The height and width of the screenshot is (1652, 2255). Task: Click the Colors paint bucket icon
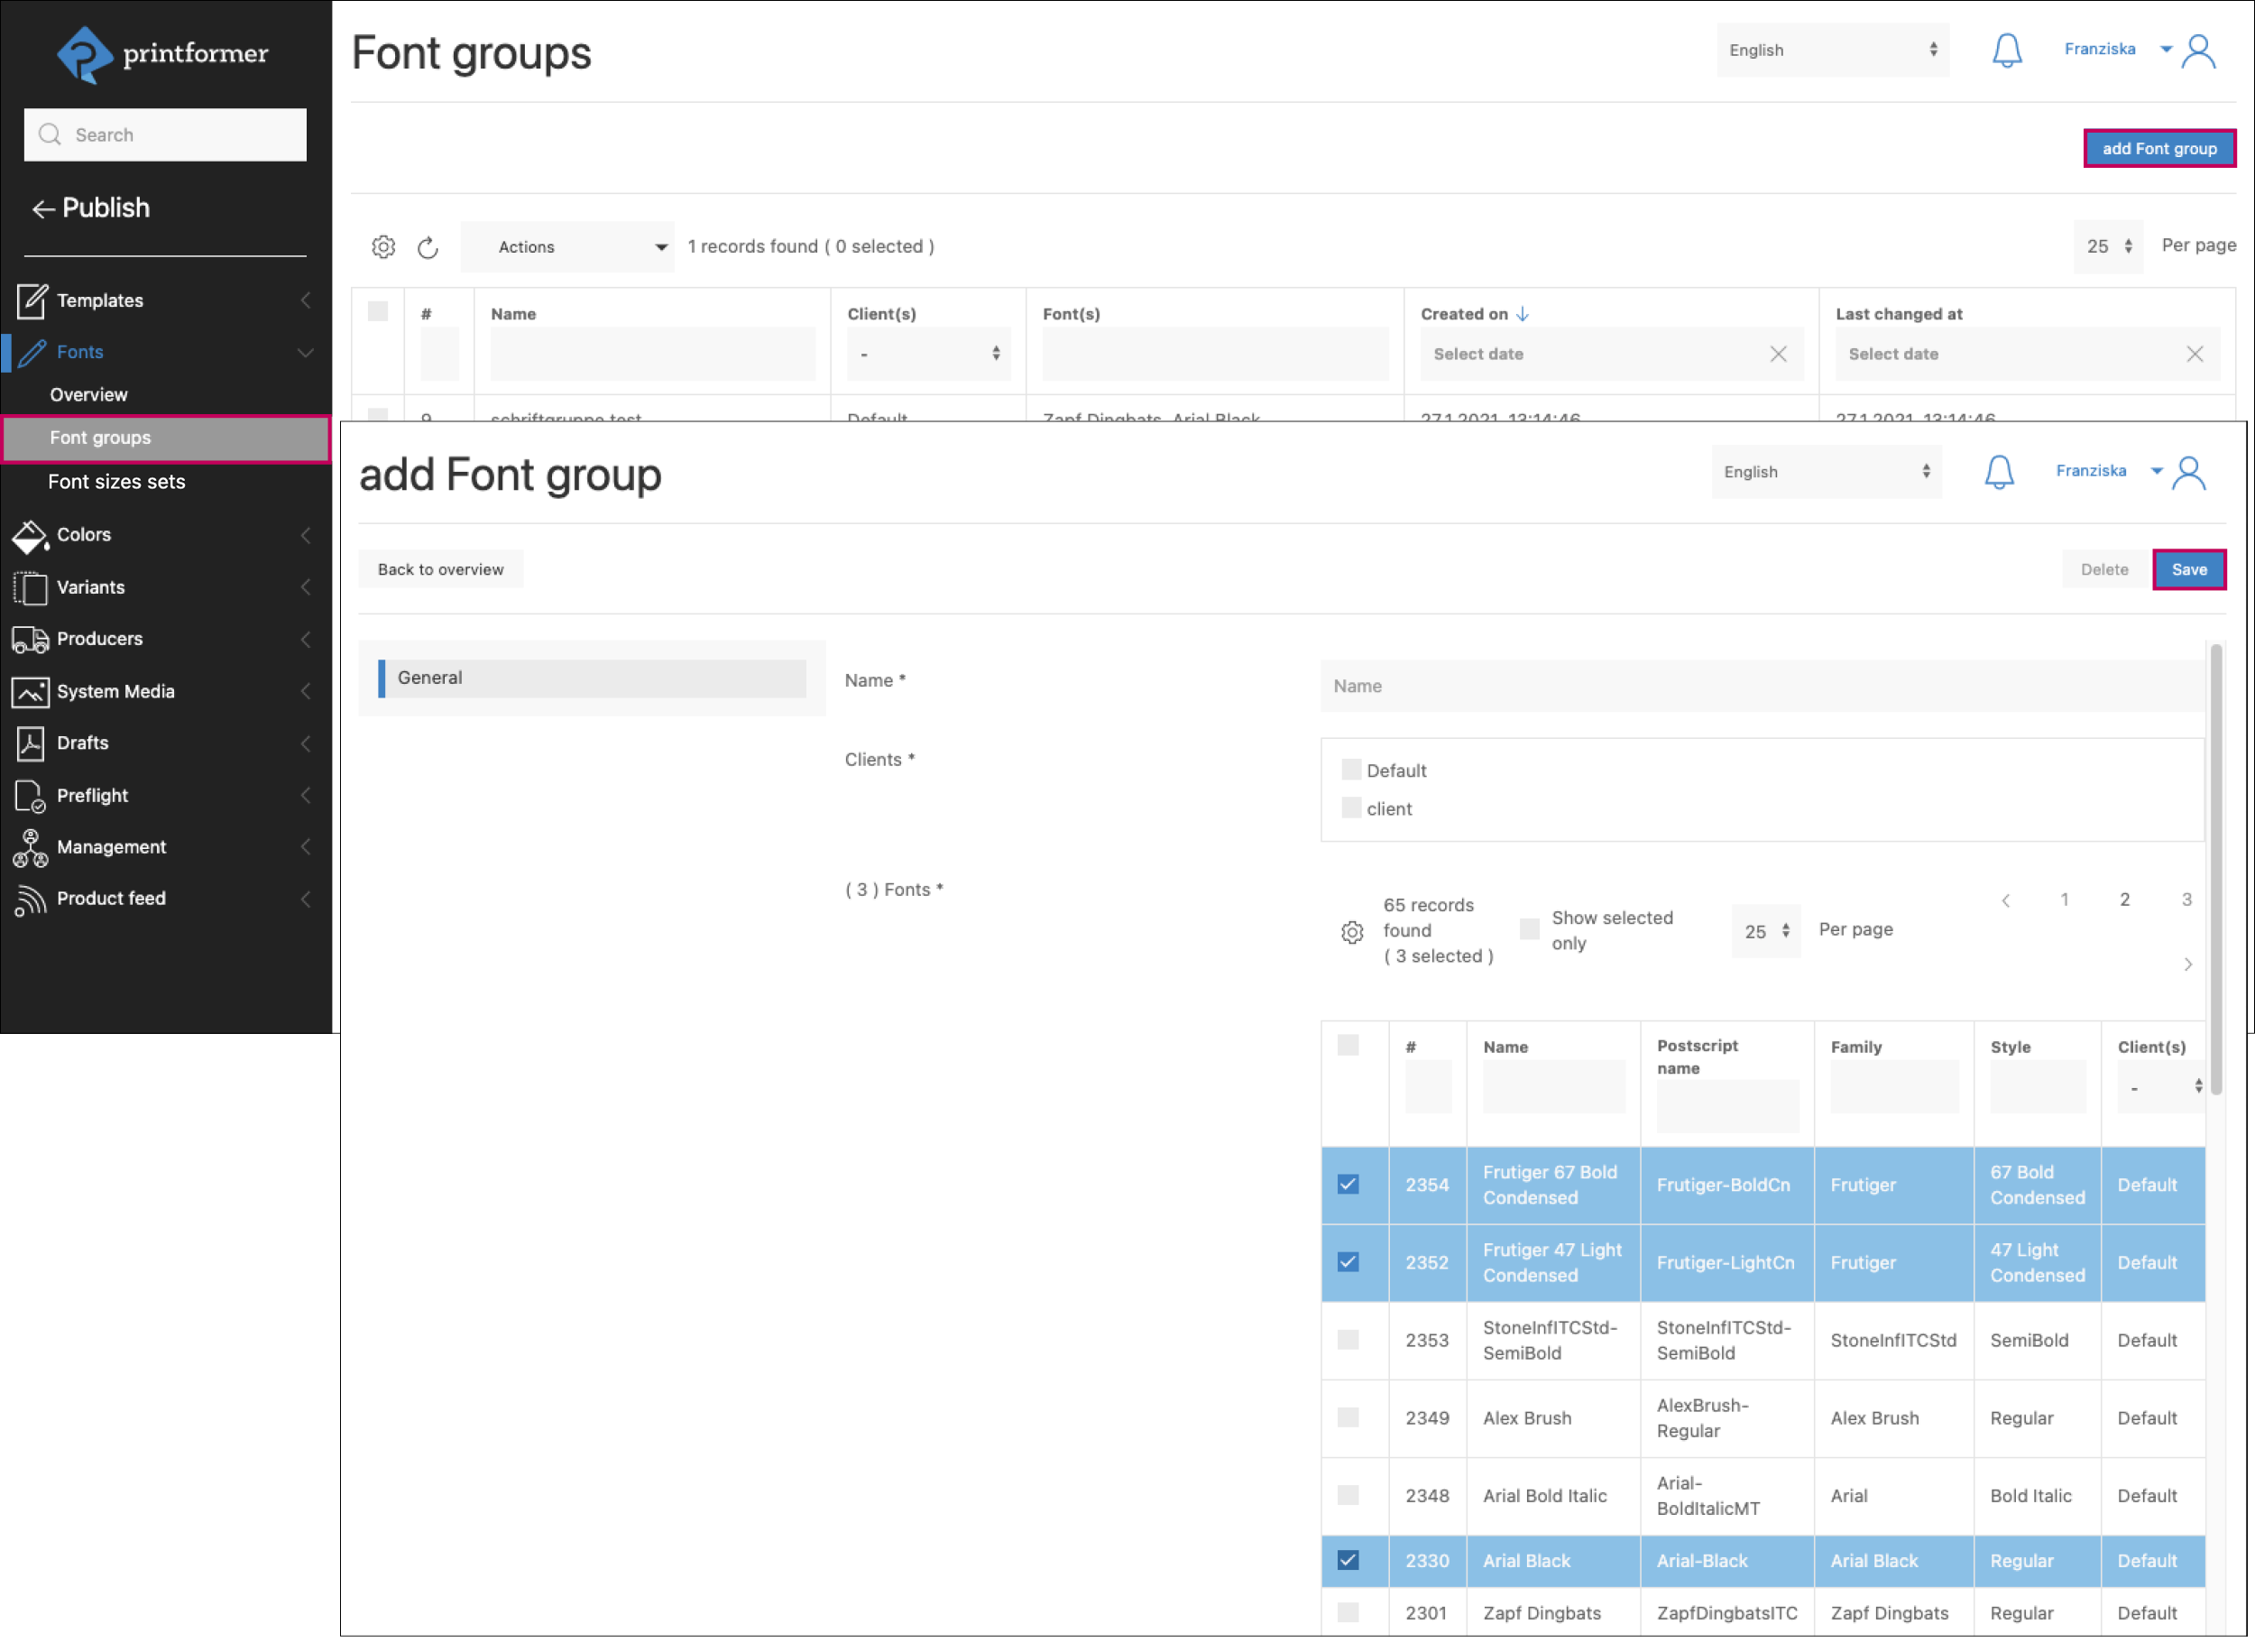(x=30, y=535)
